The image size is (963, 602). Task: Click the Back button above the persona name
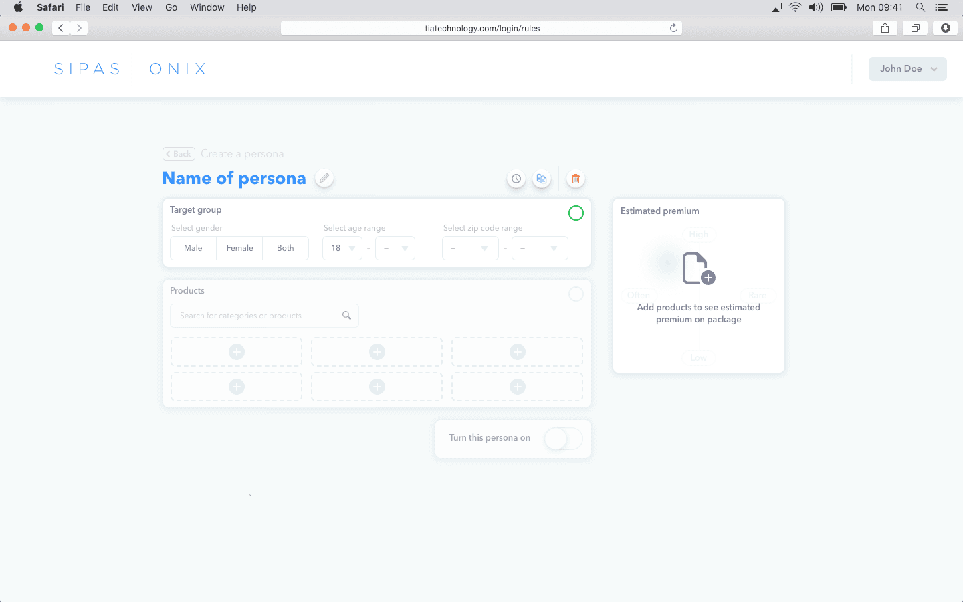pyautogui.click(x=178, y=153)
